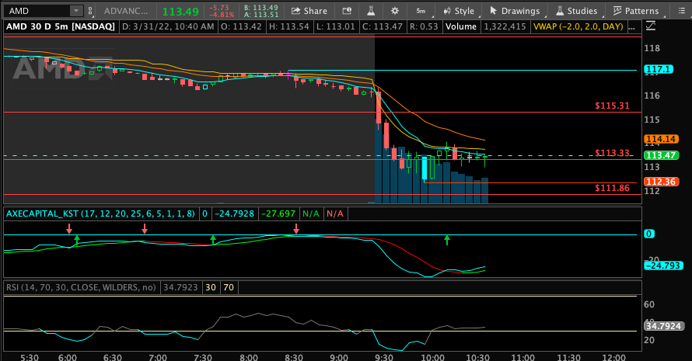The width and height of the screenshot is (692, 361).
Task: Open the Style menu
Action: pos(459,11)
